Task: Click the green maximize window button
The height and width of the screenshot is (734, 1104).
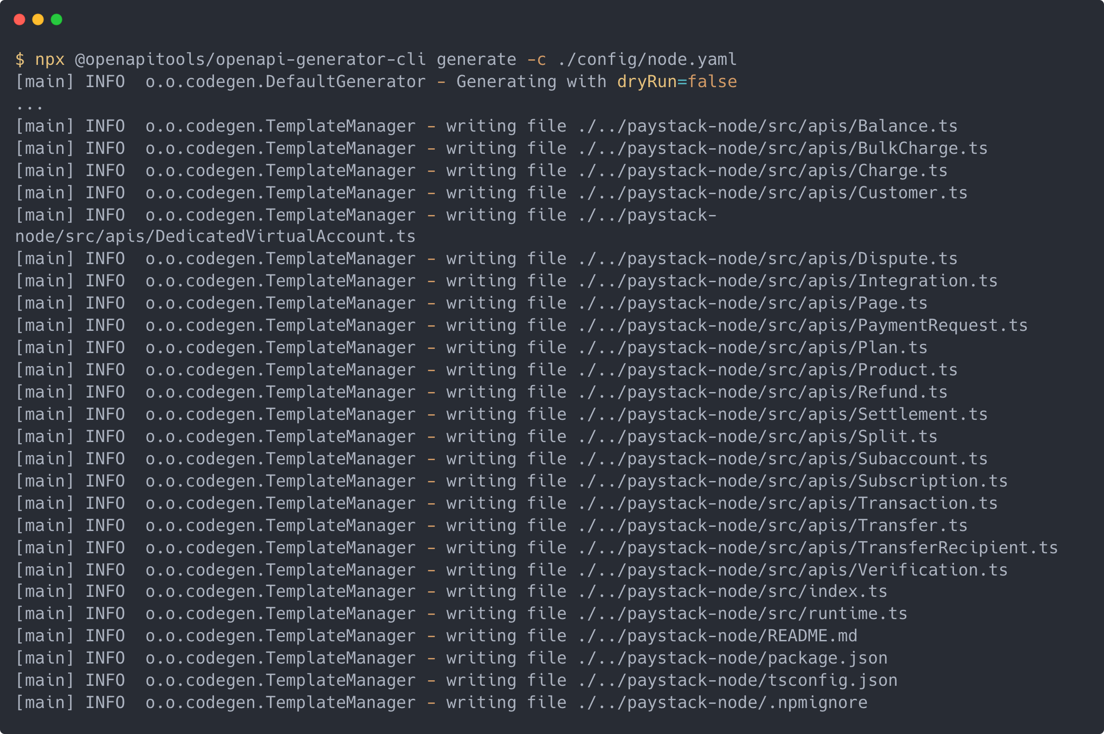Action: point(56,19)
